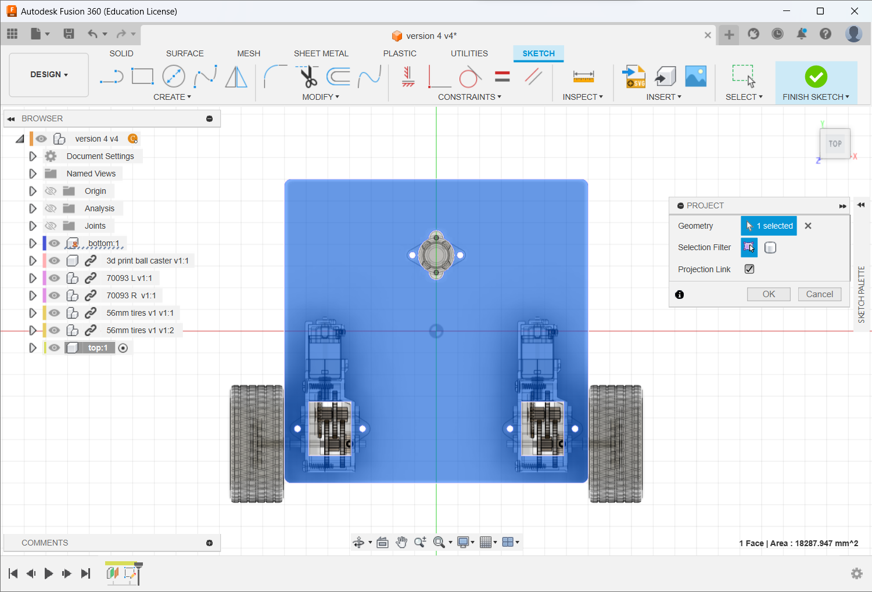Click the Offset tool icon
Viewport: 872px width, 592px height.
tap(338, 77)
